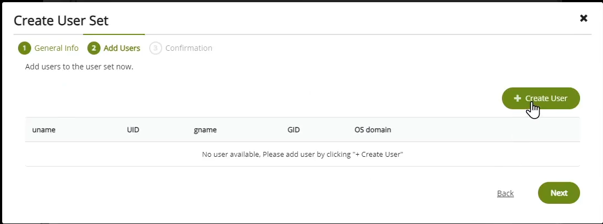Click the step 2 circle icon
This screenshot has width=603, height=224.
point(94,48)
